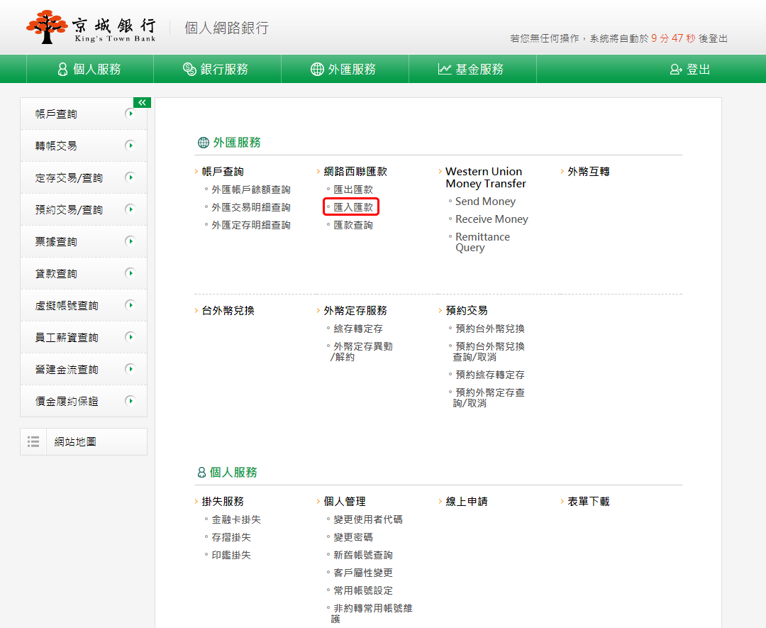Screen dimensions: 766x628
Task: Open the 外幣互轉 heading link
Action: click(x=589, y=172)
